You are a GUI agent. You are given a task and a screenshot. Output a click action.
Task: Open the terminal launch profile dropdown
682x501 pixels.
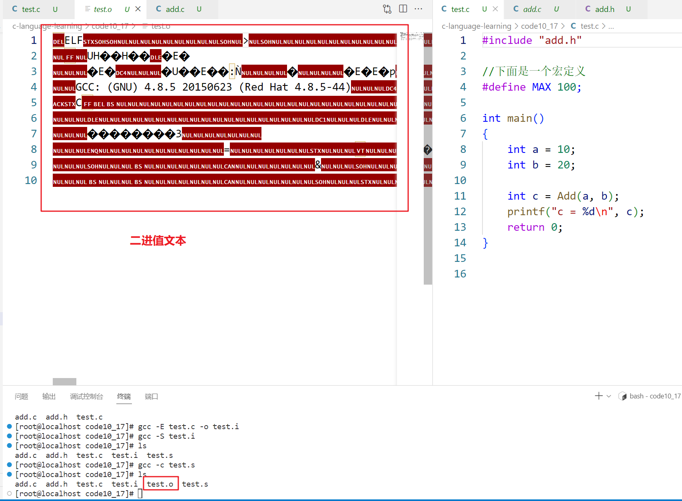[609, 396]
